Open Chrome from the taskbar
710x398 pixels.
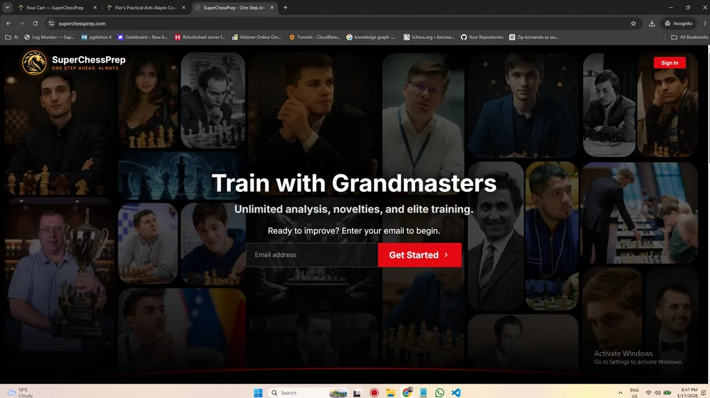407,393
